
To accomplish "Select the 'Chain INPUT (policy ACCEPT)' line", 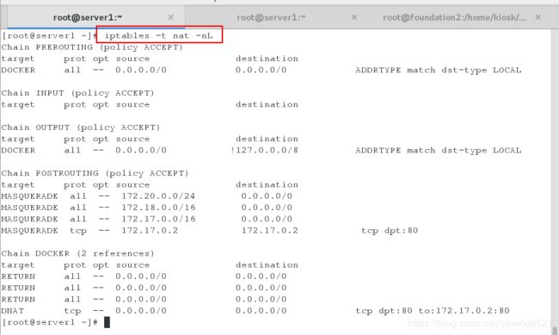I will click(x=77, y=93).
